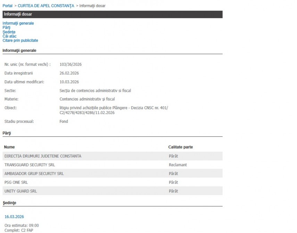Click the Citare prin publicitate link
This screenshot has height=233, width=297.
(20, 40)
